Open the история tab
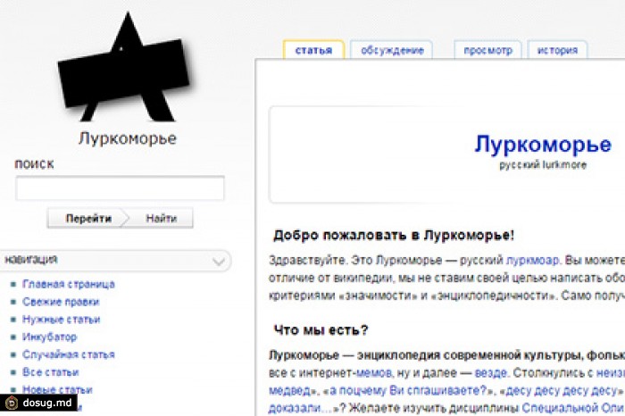Viewport: 625px width, 416px height. pos(557,50)
